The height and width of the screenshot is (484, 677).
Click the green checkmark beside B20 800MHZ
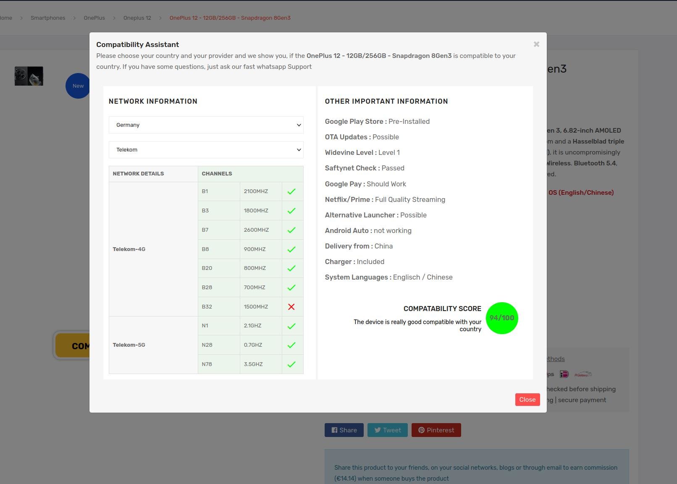pyautogui.click(x=291, y=268)
